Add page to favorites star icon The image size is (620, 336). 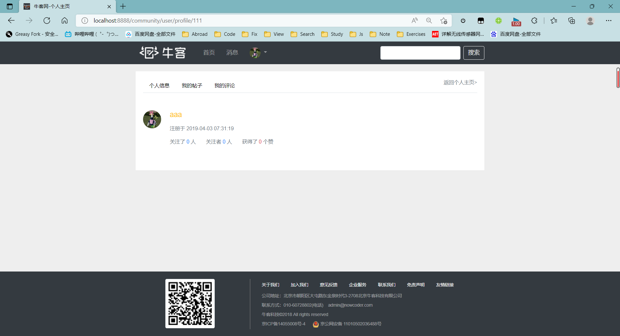click(x=444, y=21)
